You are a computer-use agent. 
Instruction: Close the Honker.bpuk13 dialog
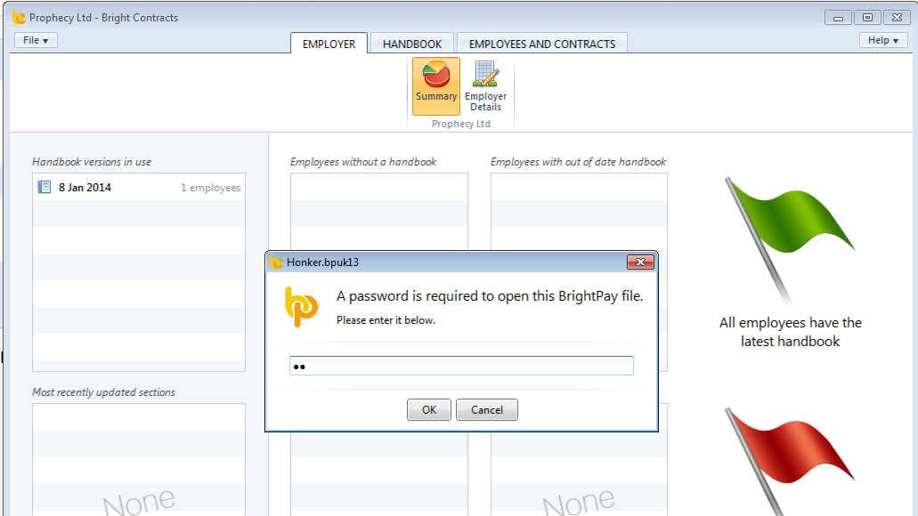click(x=640, y=262)
